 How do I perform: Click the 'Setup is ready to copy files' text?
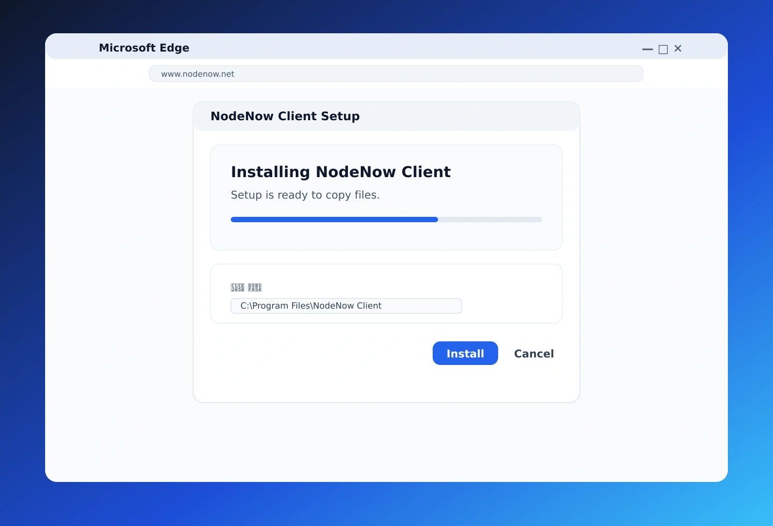(x=305, y=195)
